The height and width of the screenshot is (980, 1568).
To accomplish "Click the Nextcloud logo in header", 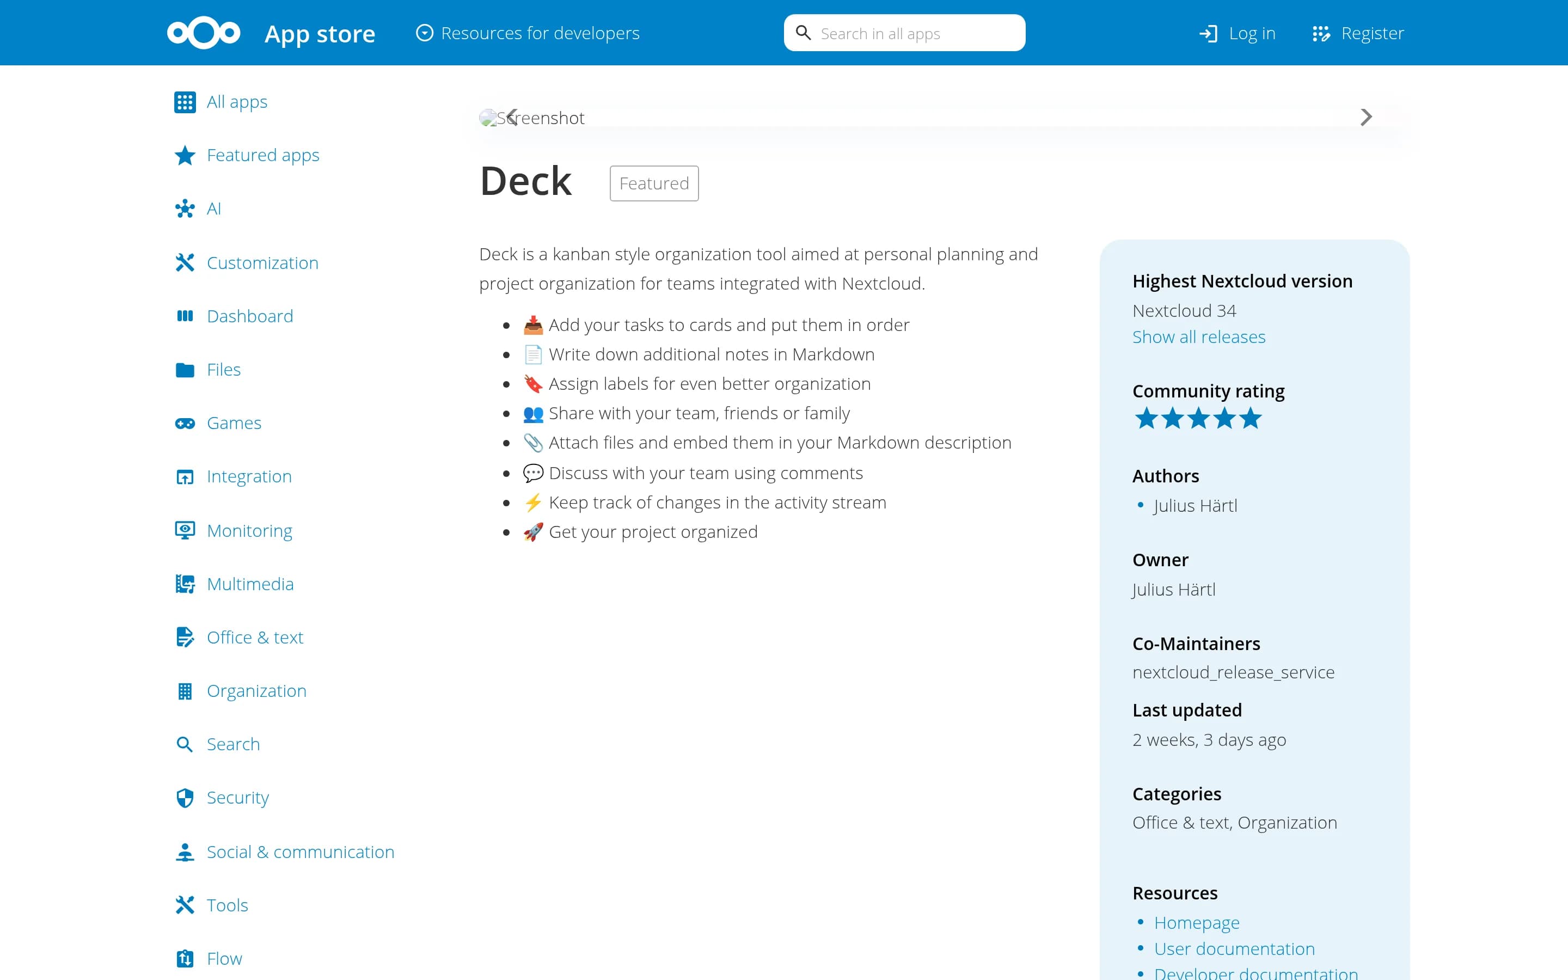I will coord(204,33).
